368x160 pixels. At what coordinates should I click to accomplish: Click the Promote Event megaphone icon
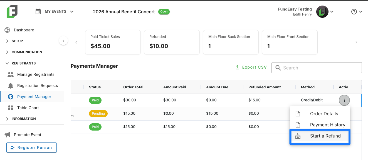coord(8,135)
